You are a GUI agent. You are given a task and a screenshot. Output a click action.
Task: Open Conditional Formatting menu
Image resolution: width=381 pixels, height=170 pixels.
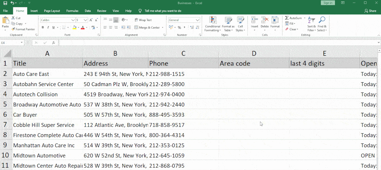point(213,24)
